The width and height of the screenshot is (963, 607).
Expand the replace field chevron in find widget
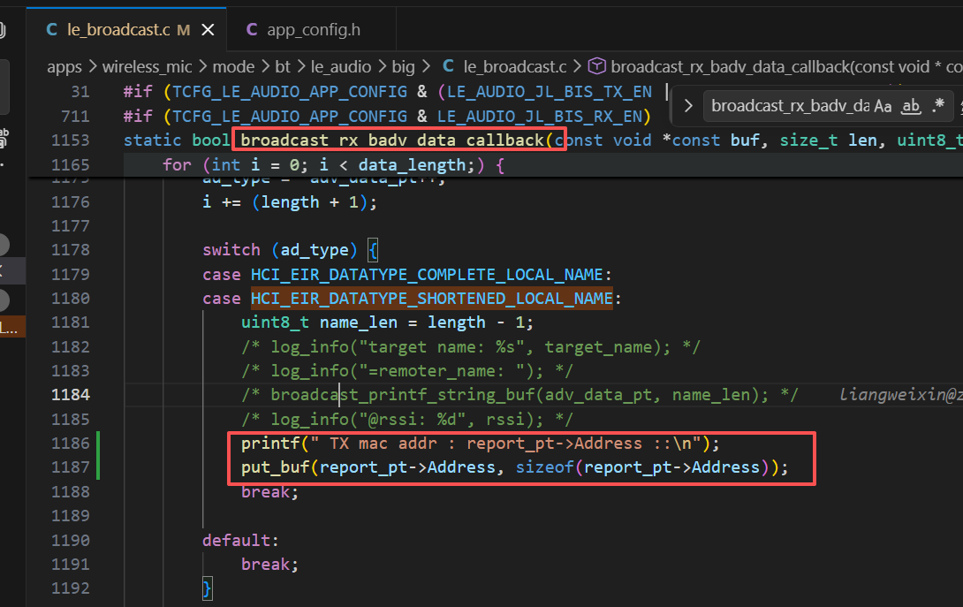[x=688, y=106]
